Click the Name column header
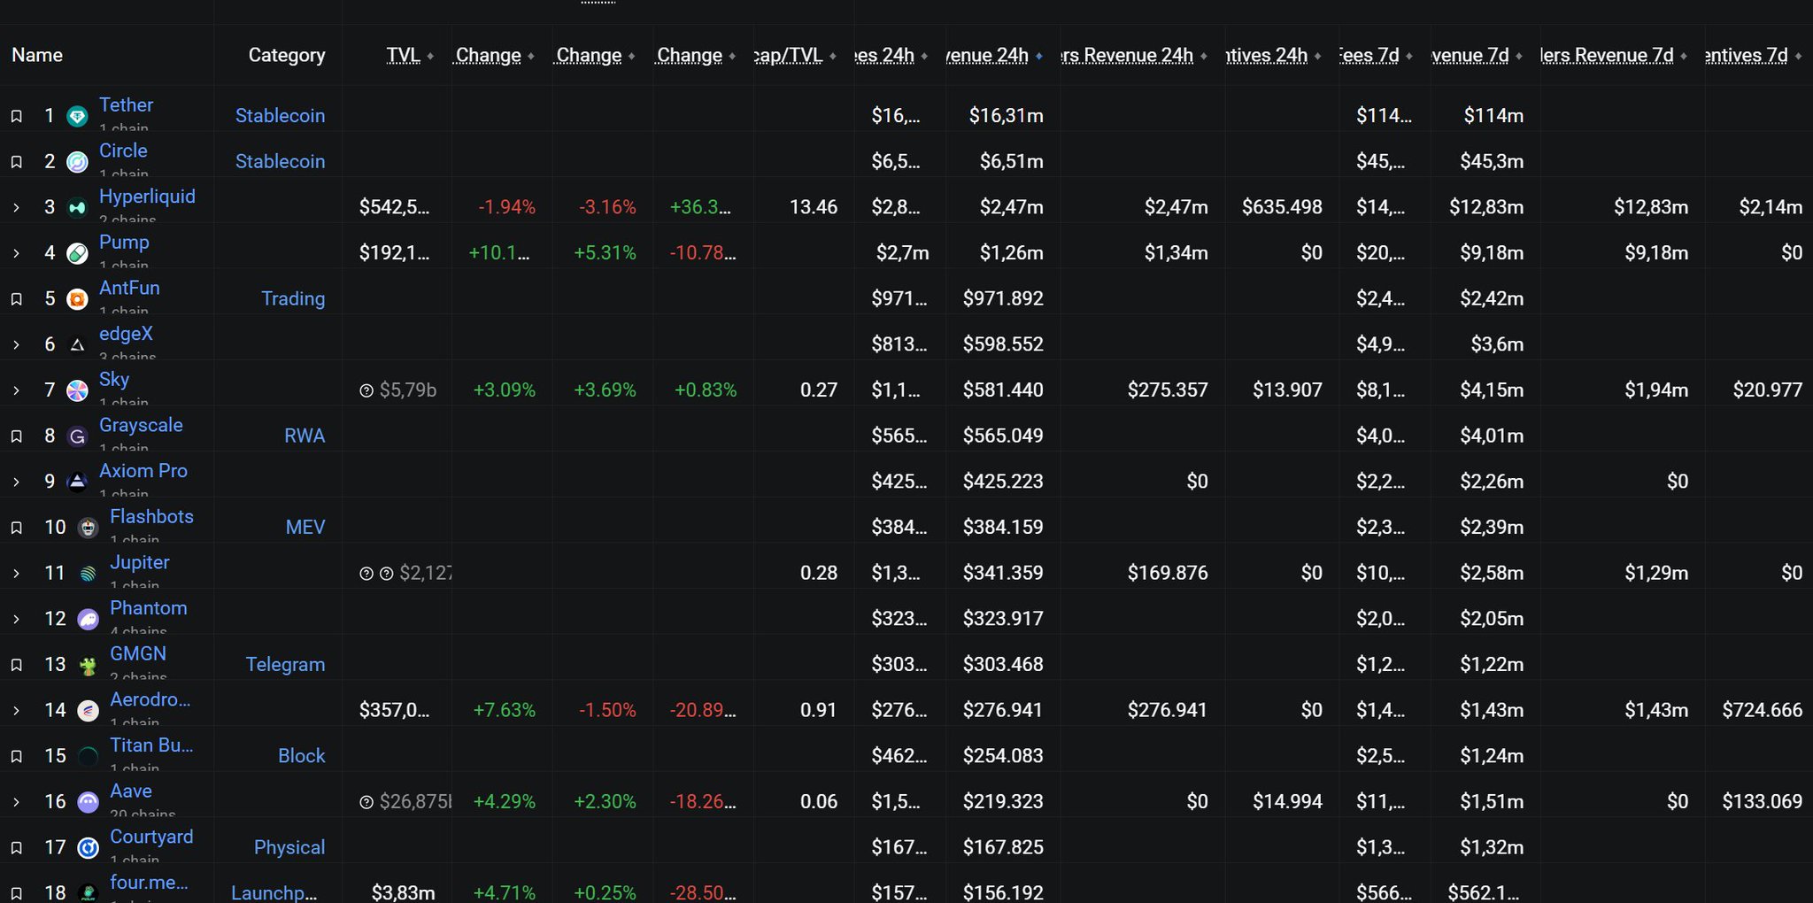Screen dimensions: 1813x903 (37, 55)
